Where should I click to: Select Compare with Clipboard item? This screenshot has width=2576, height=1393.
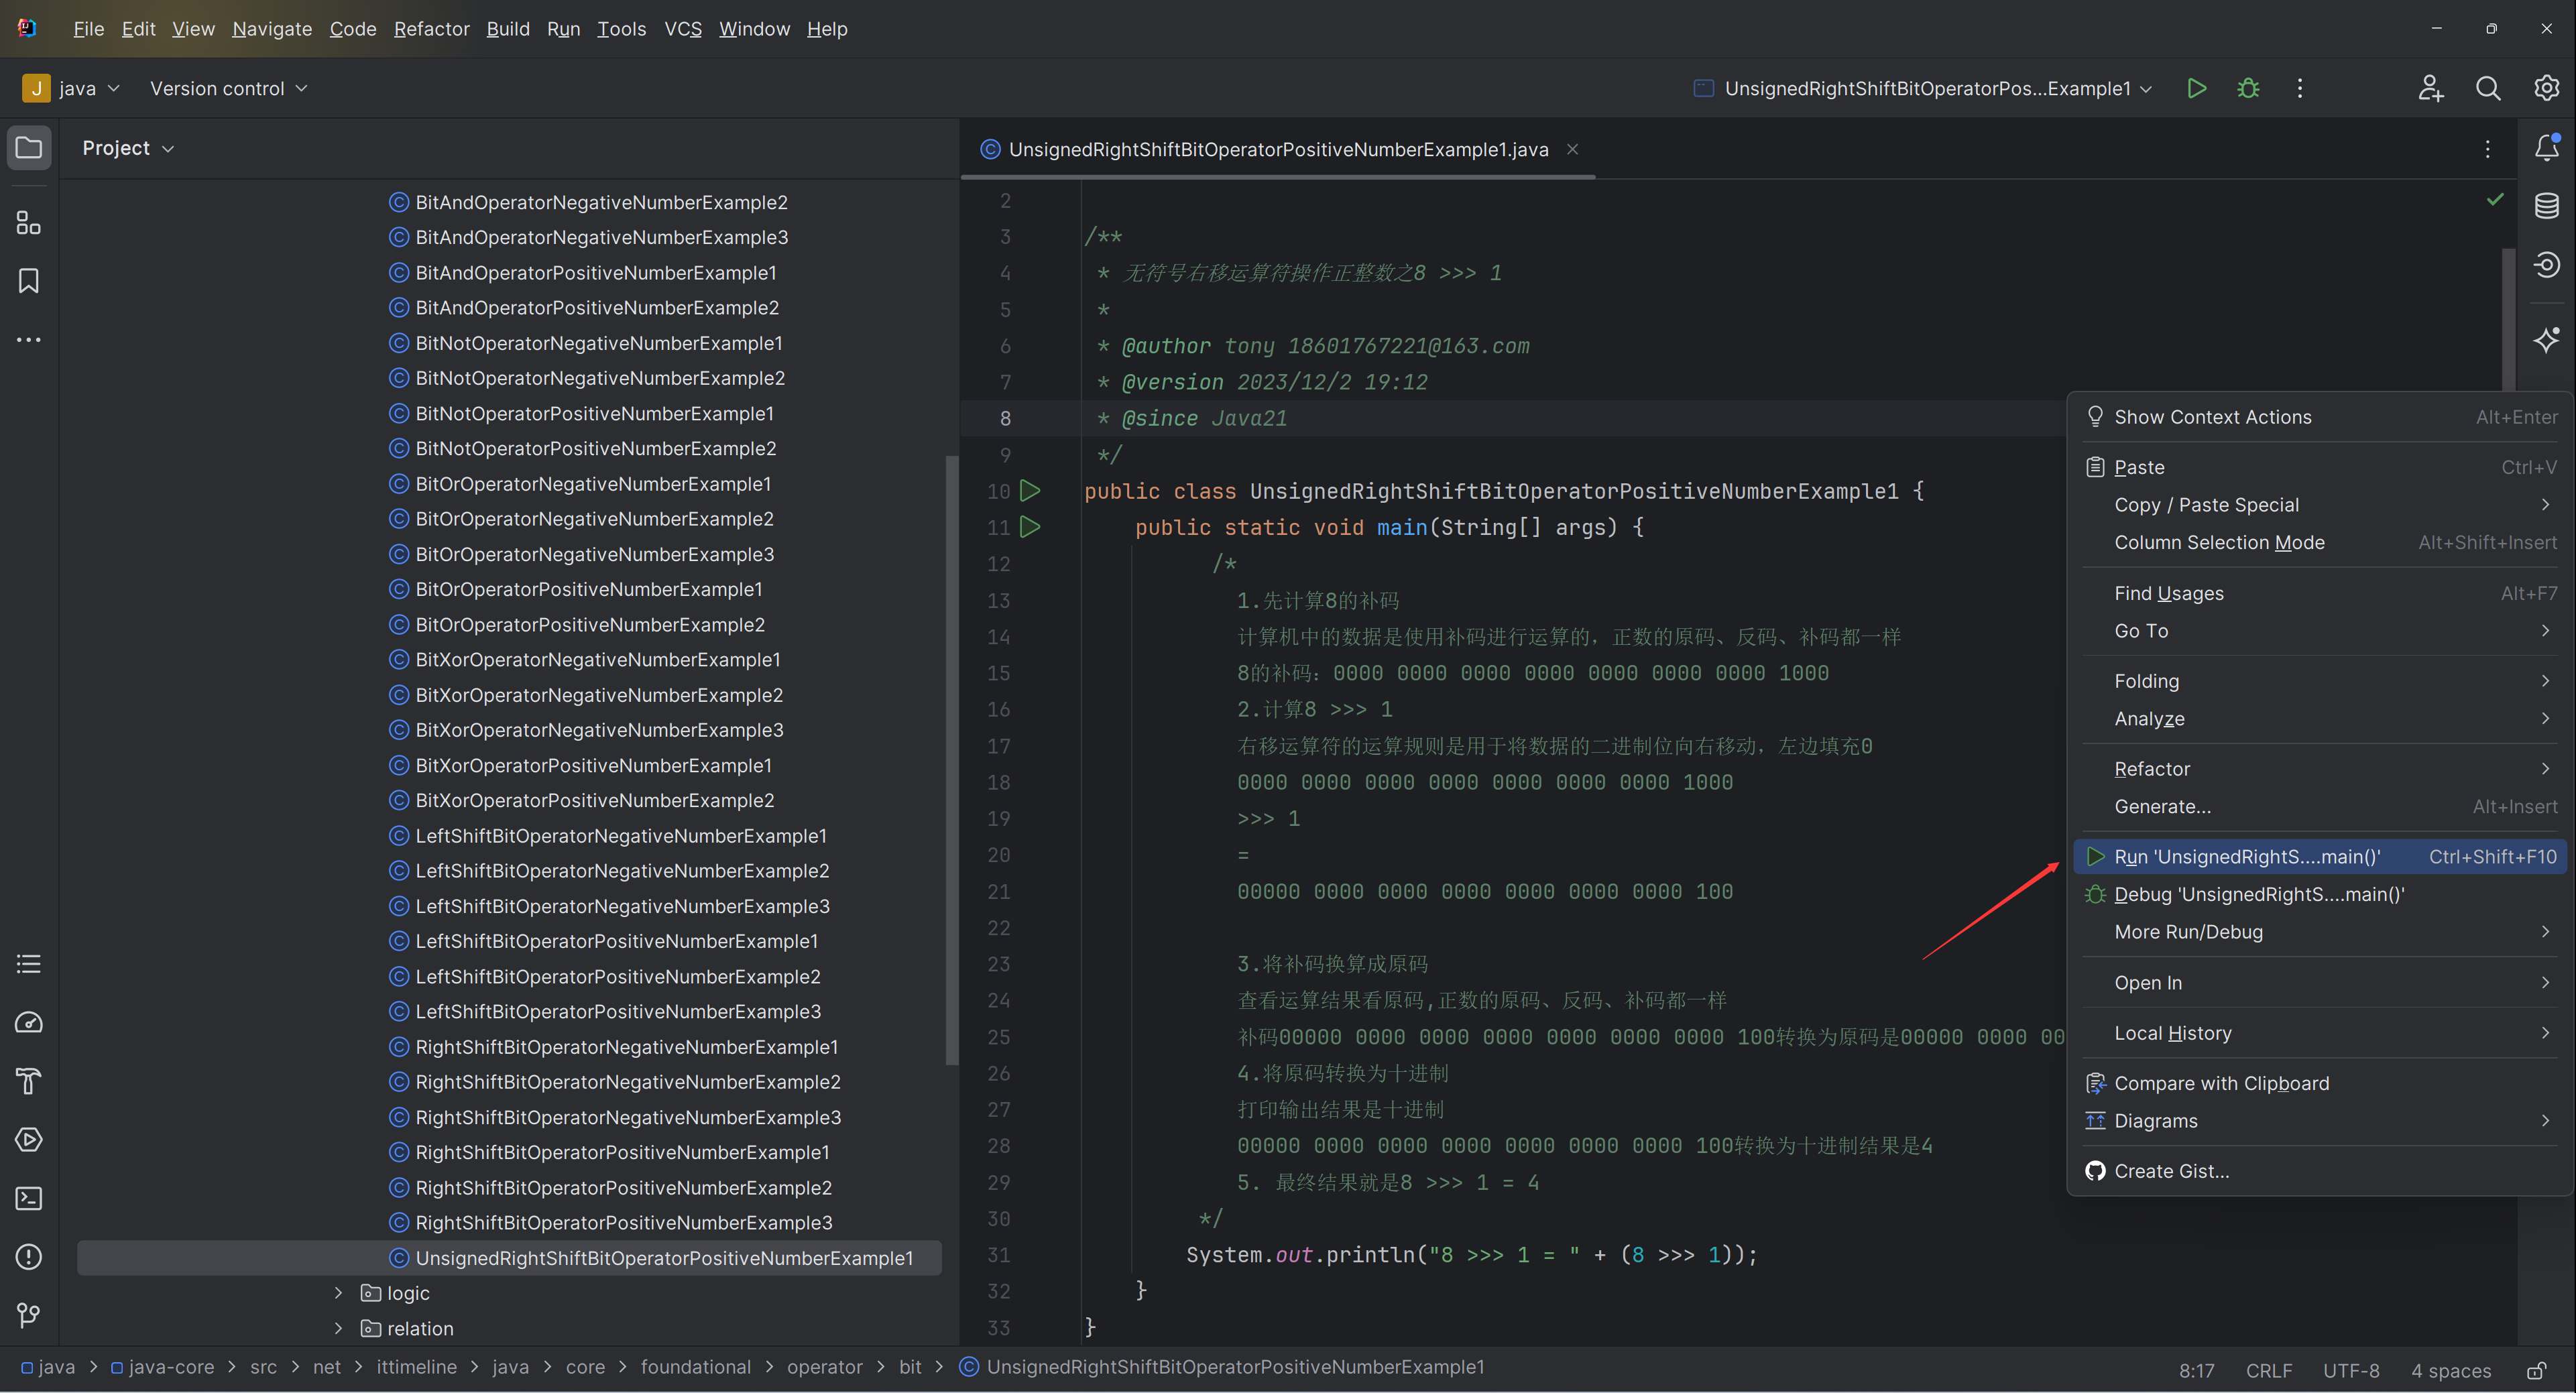pos(2320,1083)
